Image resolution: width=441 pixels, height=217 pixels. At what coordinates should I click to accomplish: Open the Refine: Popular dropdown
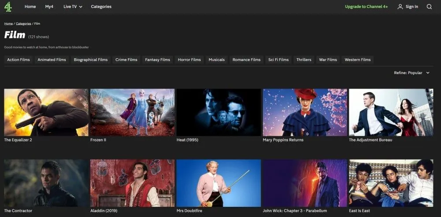tap(412, 73)
